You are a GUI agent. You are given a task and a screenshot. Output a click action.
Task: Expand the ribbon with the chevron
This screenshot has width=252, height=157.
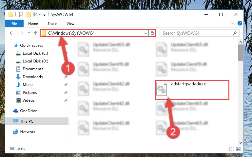point(233,24)
